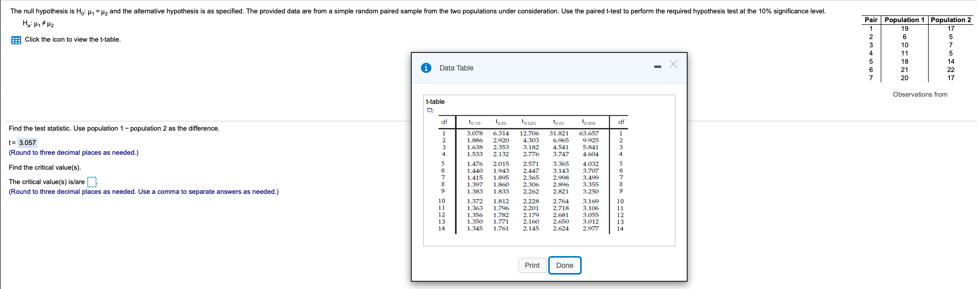
Task: Select the t0.025 column header
Action: [x=529, y=122]
